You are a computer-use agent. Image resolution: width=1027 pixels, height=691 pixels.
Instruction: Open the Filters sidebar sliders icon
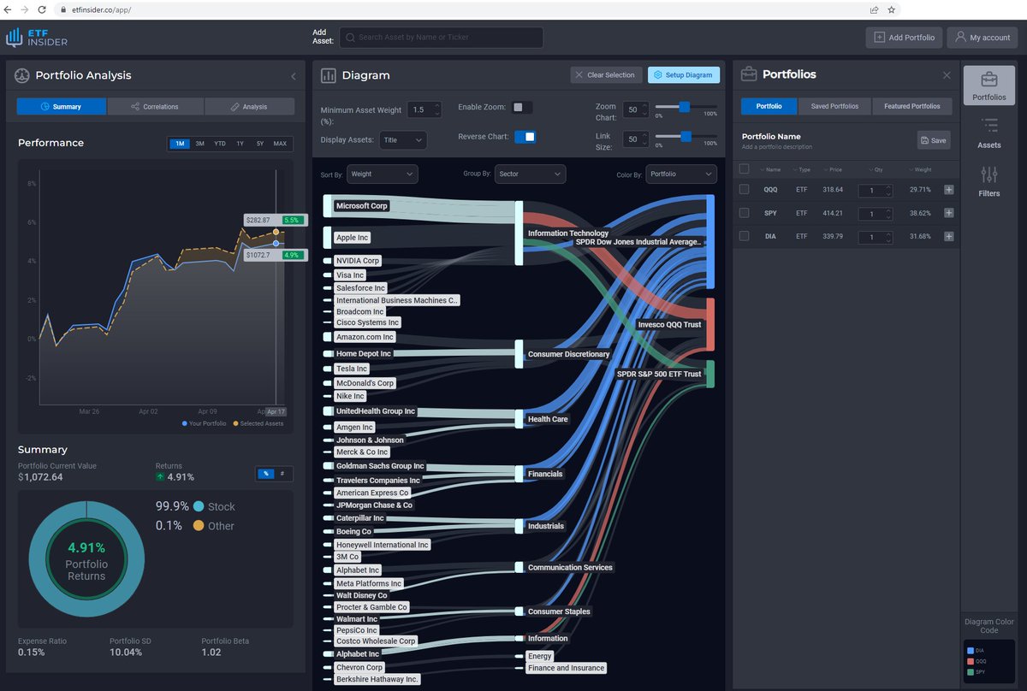[989, 175]
